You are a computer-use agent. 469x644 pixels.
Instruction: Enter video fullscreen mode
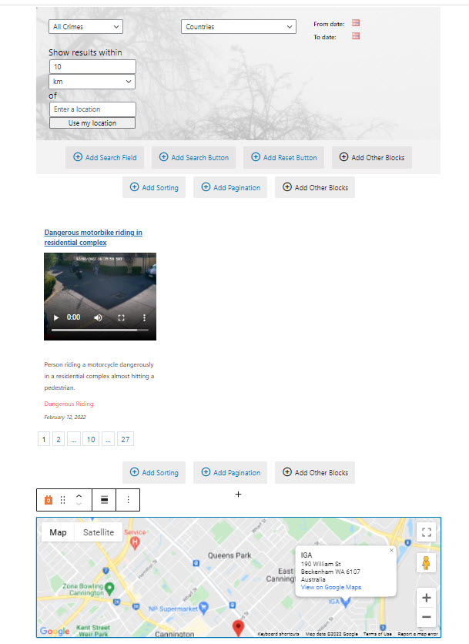point(121,317)
